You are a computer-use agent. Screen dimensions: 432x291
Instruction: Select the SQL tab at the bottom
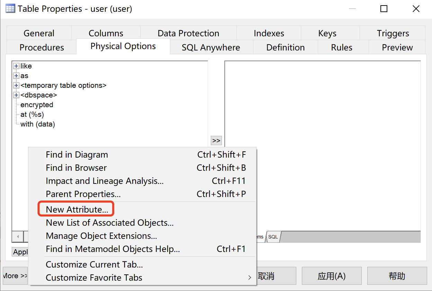coord(273,237)
